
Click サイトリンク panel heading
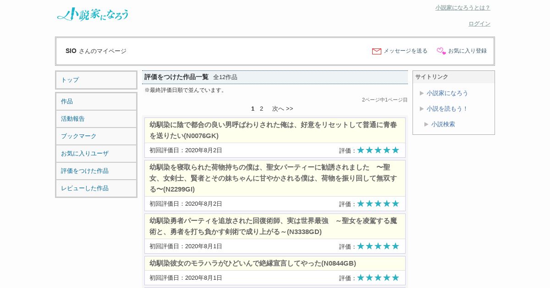[432, 77]
